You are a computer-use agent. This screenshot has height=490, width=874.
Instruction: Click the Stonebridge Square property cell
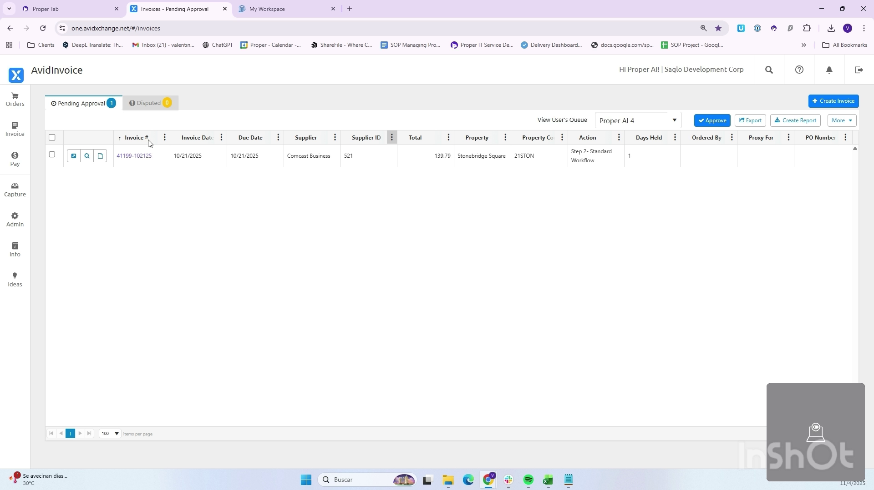click(x=482, y=156)
